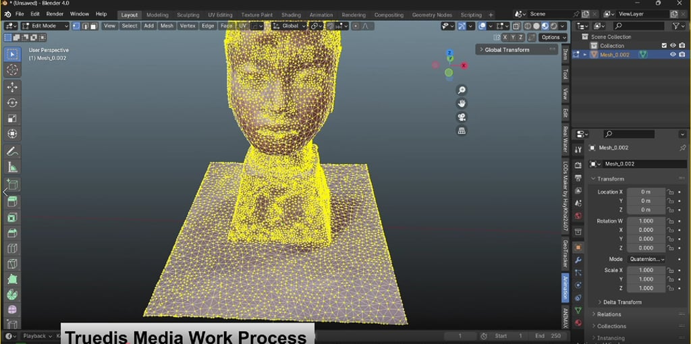Open the Modifiers wrench properties tab

click(578, 260)
